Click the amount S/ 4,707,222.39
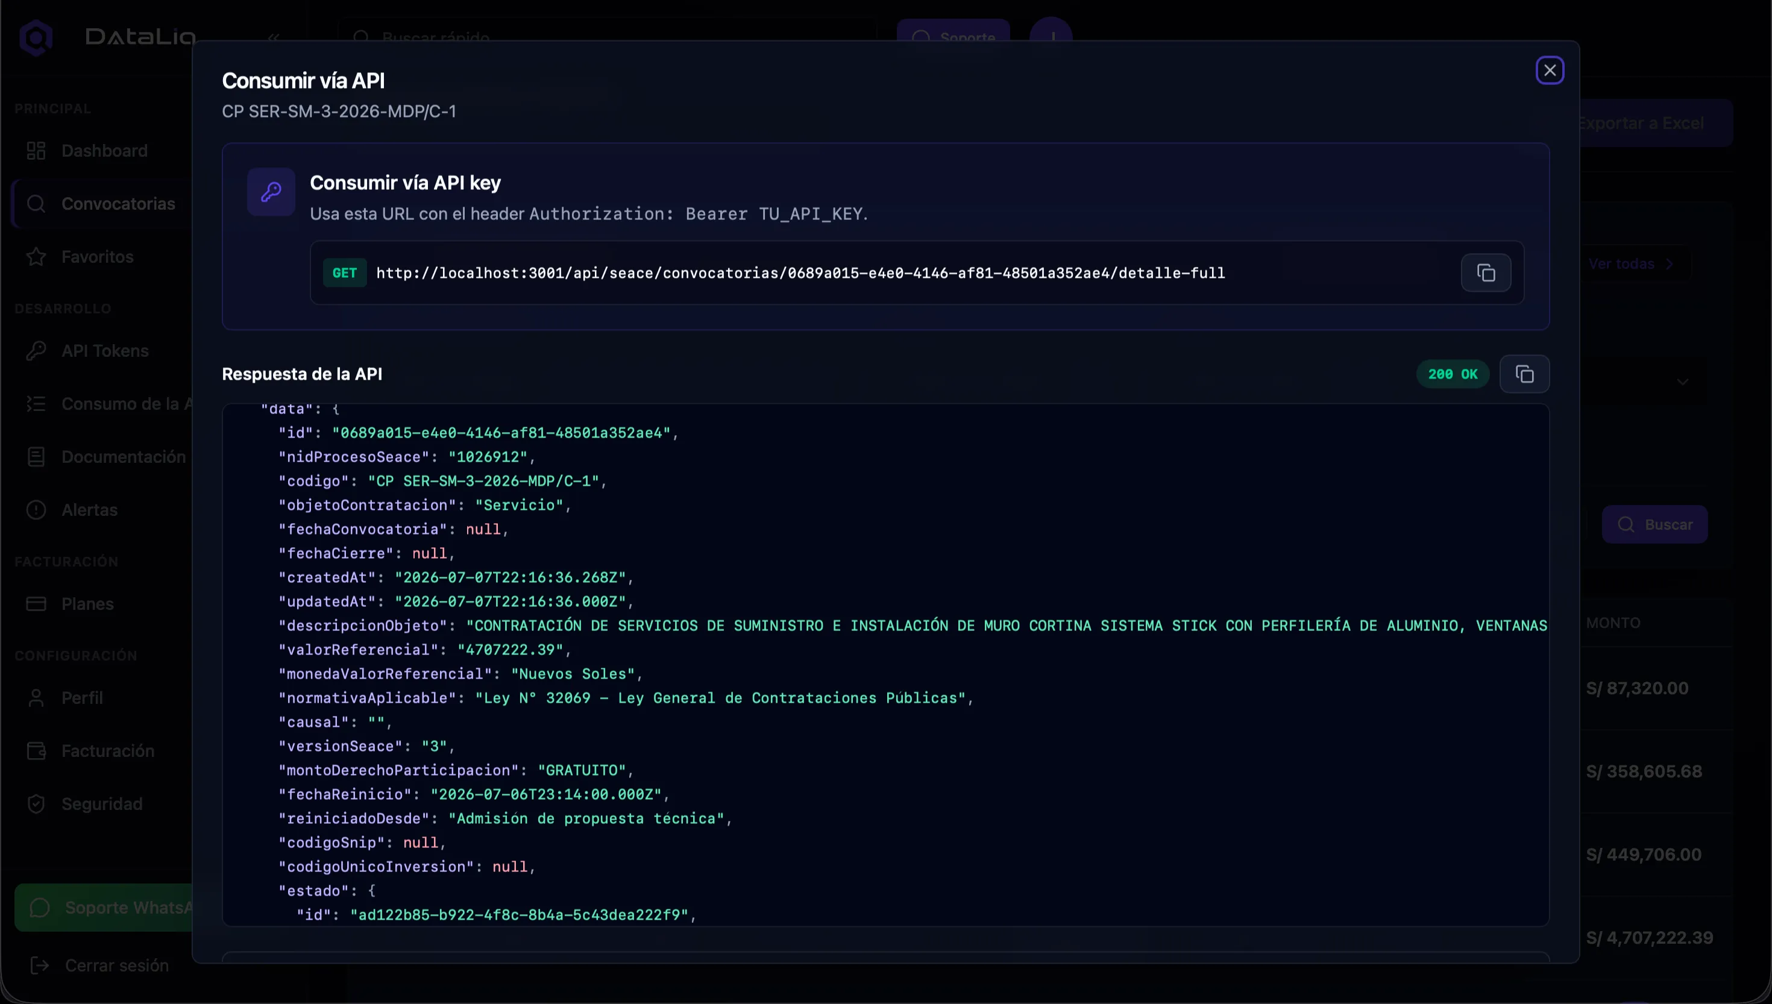Screen dimensions: 1772x1004 pos(1649,938)
